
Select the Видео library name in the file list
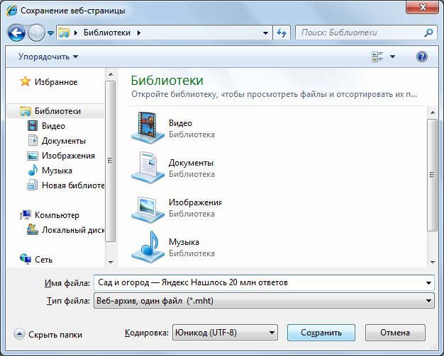coord(180,123)
